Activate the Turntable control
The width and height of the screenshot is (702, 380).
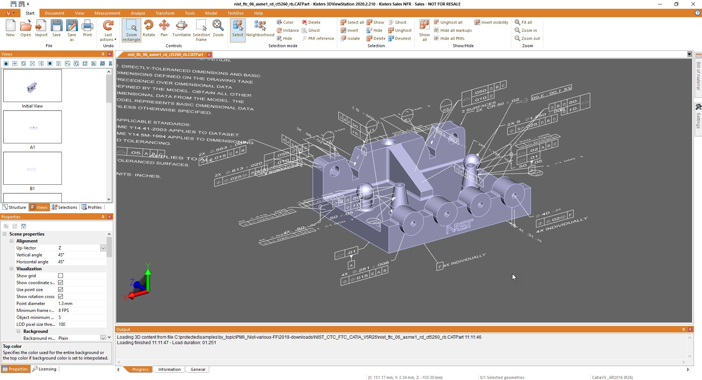coord(181,29)
